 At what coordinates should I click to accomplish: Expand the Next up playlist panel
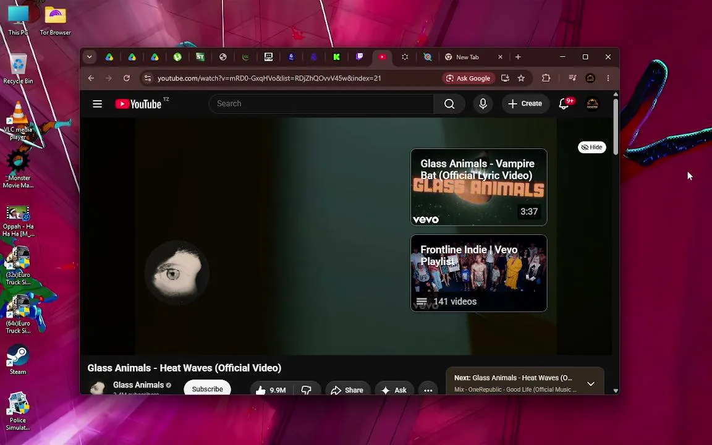tap(591, 384)
